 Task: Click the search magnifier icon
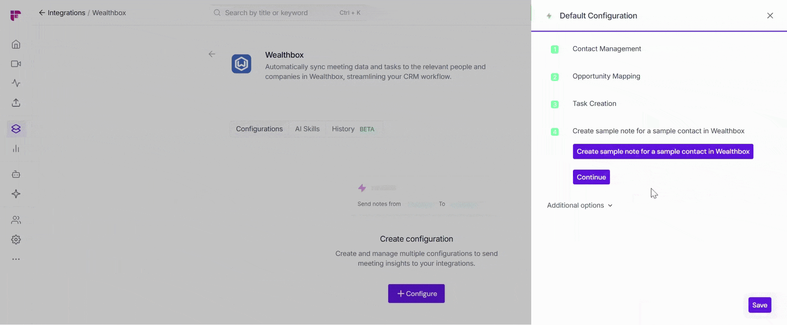217,13
